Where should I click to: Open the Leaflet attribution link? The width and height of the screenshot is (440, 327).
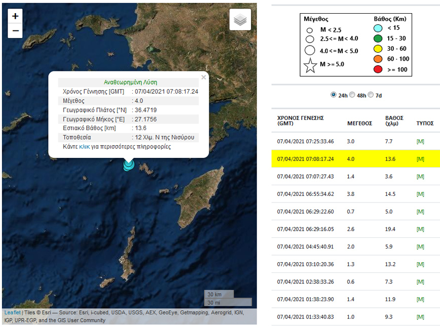point(13,313)
